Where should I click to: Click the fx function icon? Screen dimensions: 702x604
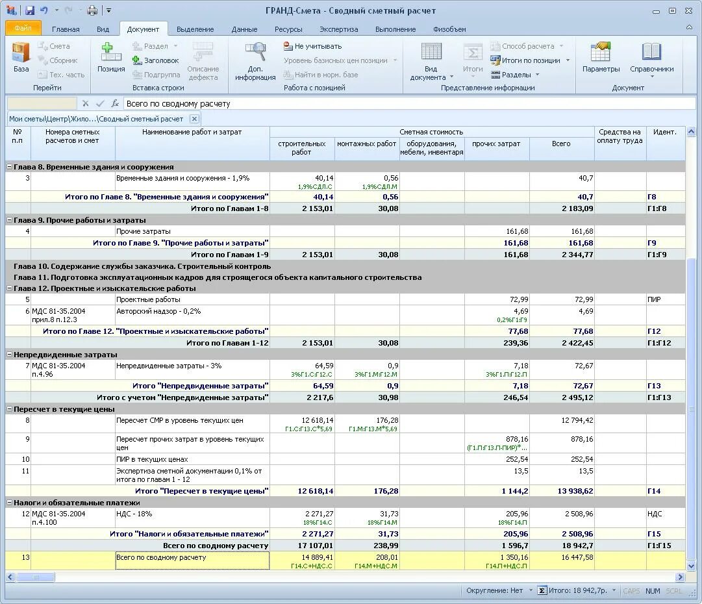(x=115, y=103)
